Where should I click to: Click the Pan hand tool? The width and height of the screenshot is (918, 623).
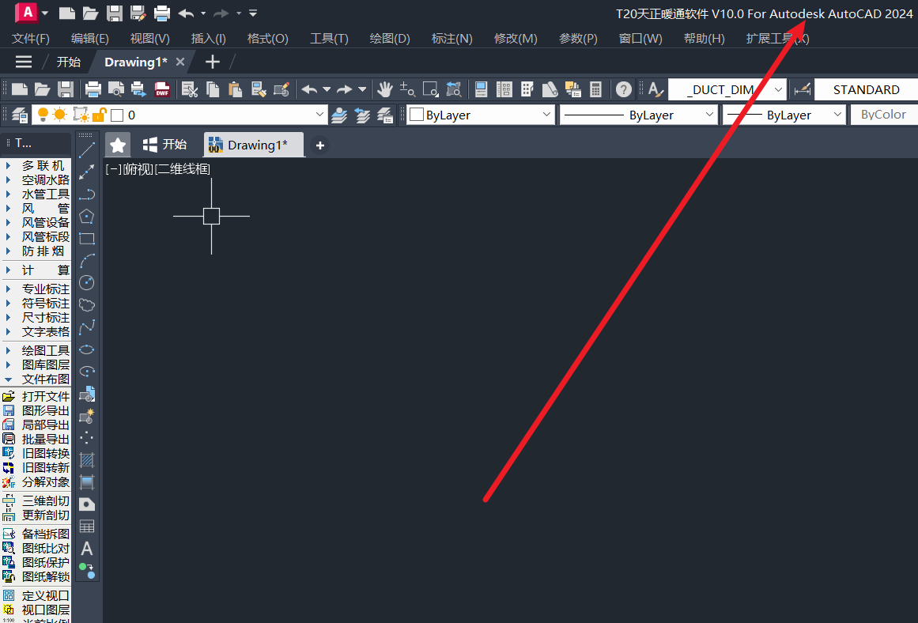point(385,89)
